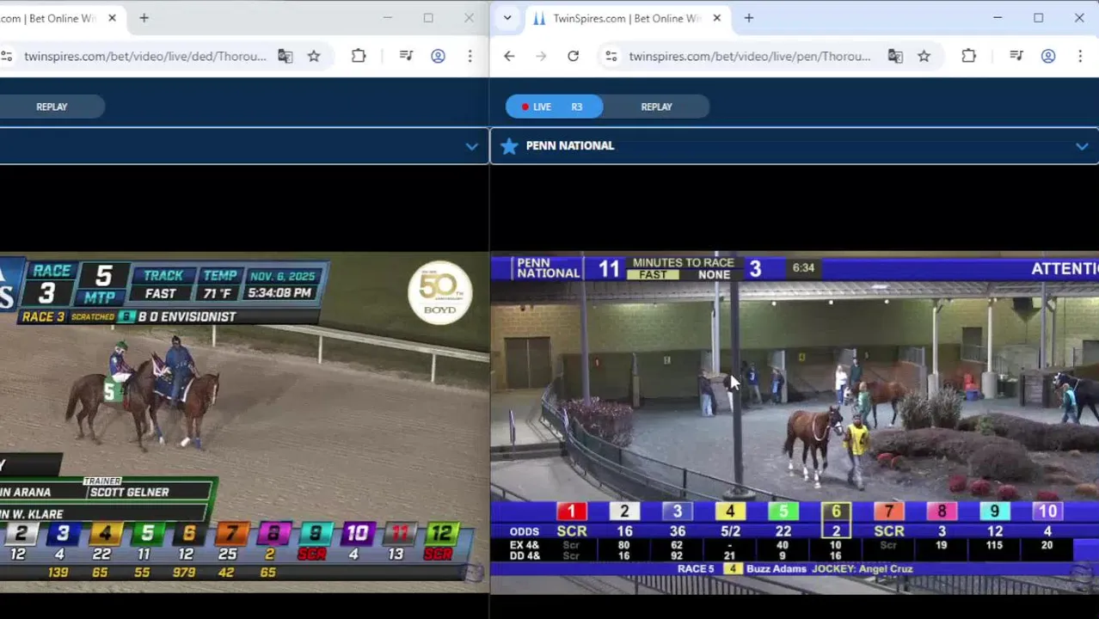Open a new tab in right window
This screenshot has height=619, width=1099.
tap(748, 18)
